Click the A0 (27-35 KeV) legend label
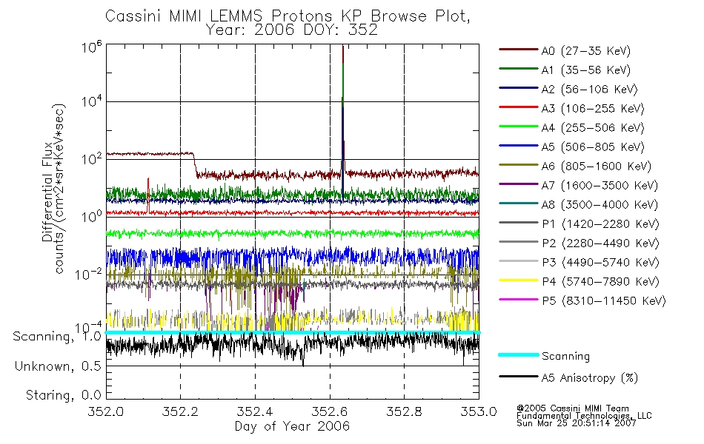Viewport: 704px width, 444px height. [586, 51]
